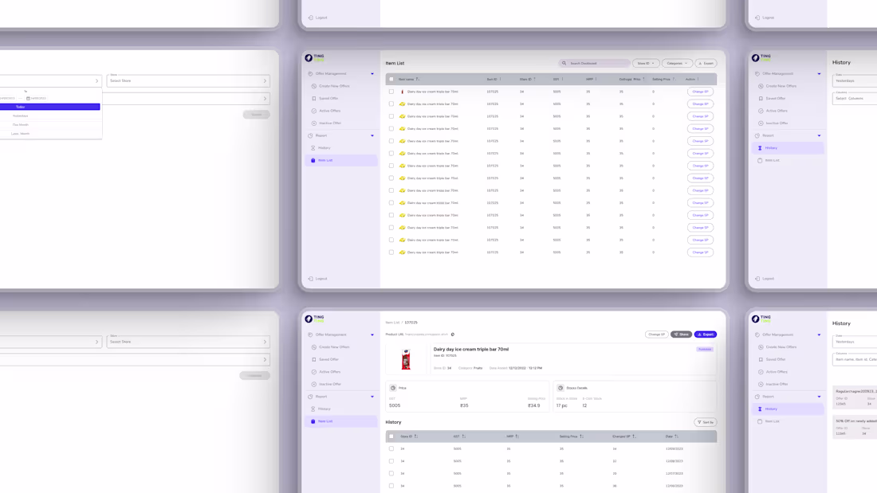The image size is (877, 493).
Task: Click Change SP button beside Share button
Action: (x=657, y=335)
